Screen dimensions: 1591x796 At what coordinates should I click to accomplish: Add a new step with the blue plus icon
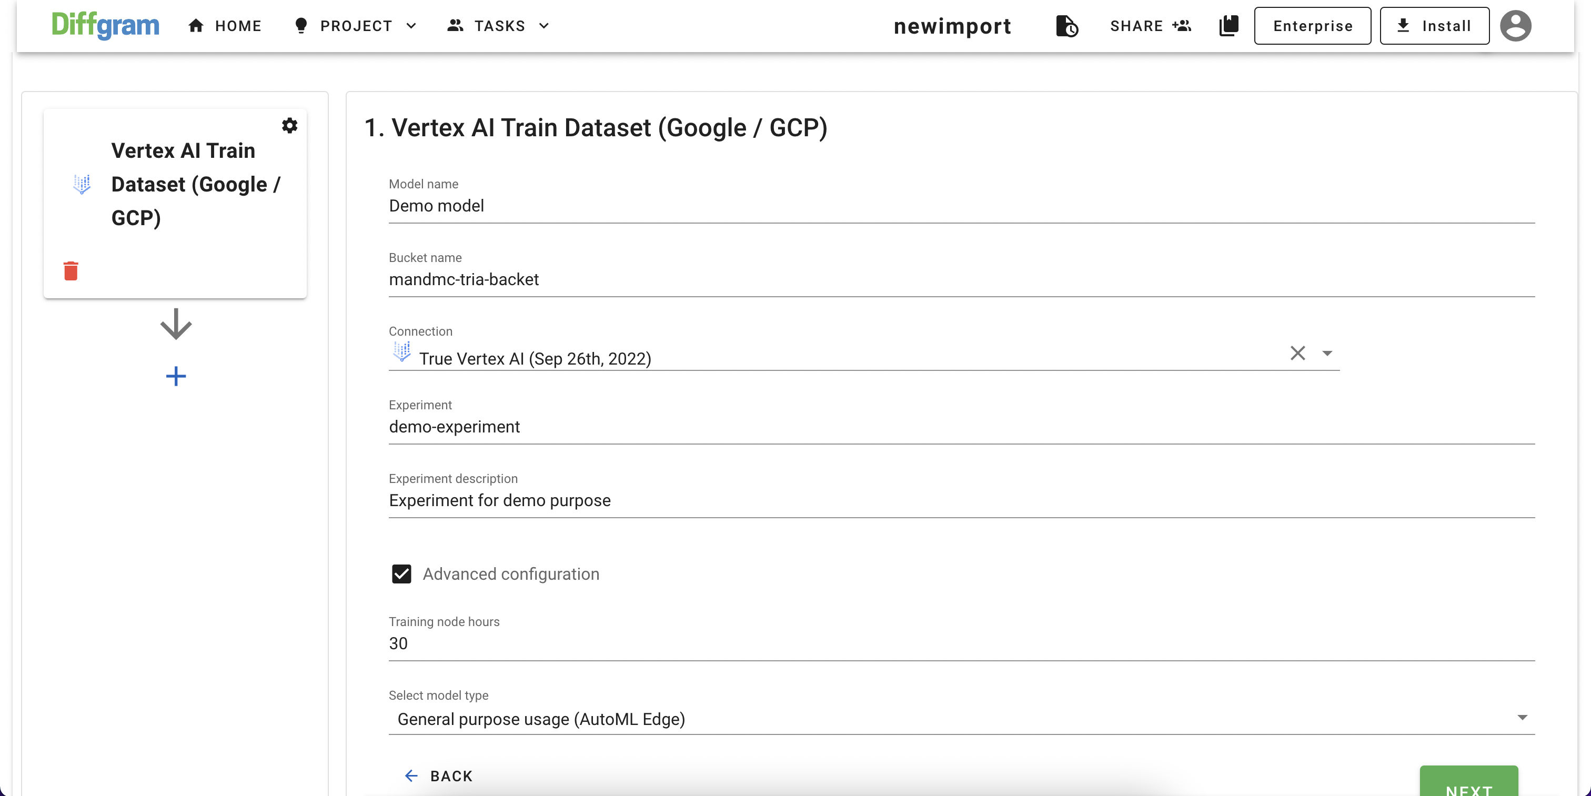(176, 376)
